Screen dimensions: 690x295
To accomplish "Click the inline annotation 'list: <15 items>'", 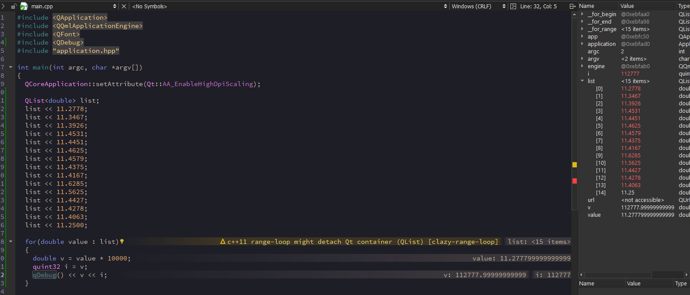I will 539,241.
